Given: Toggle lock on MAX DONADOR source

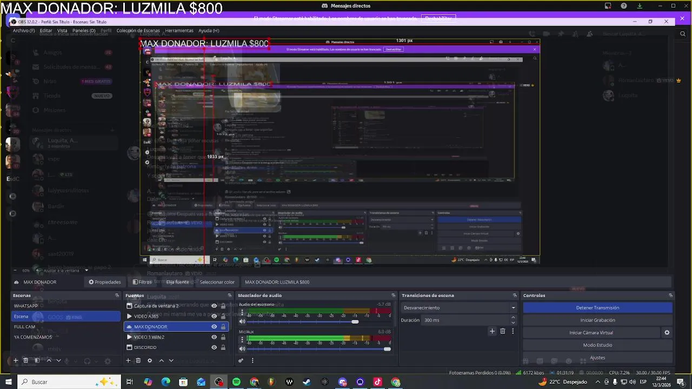Looking at the screenshot, I should point(223,327).
